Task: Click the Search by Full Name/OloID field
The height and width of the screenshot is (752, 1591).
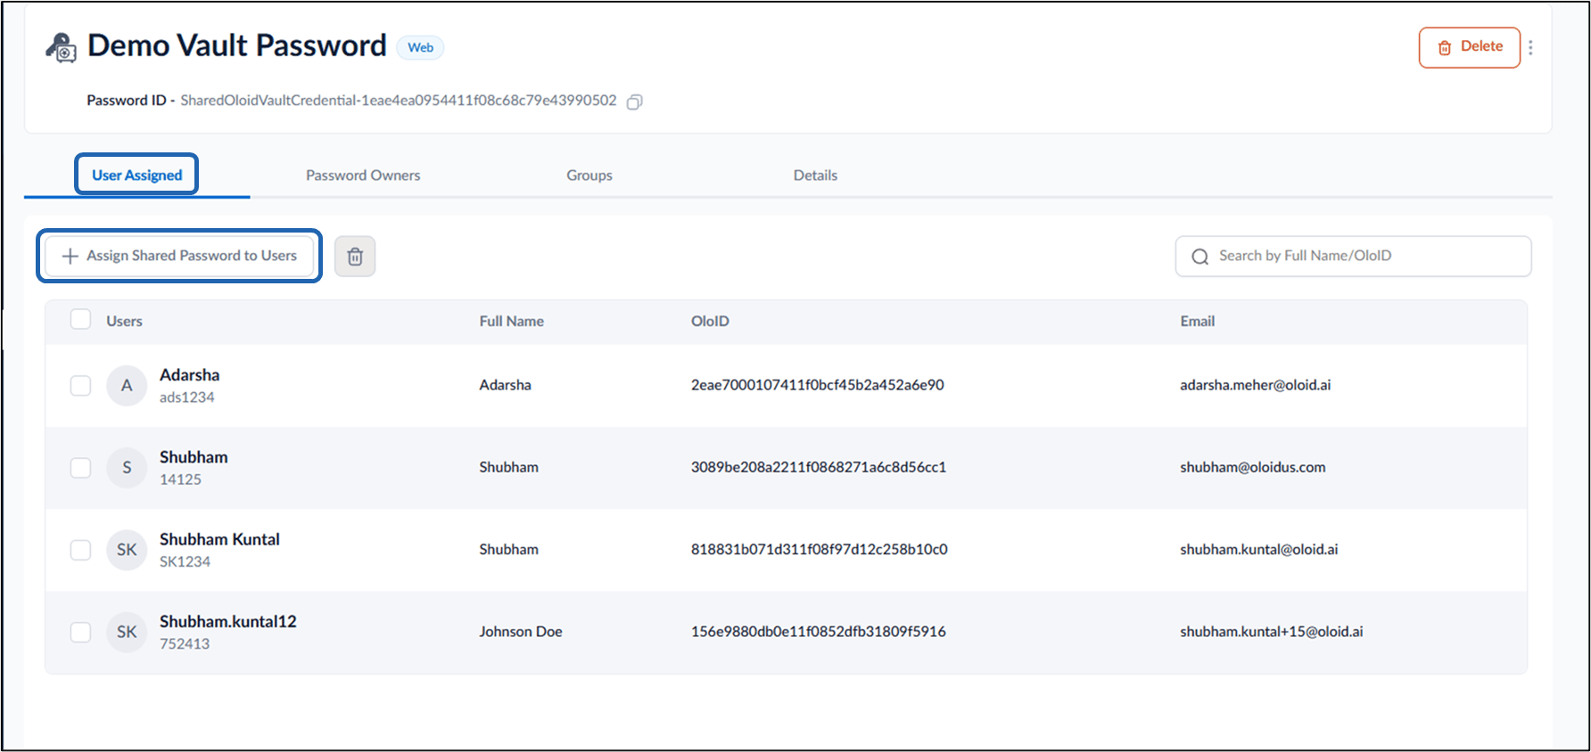Action: click(1353, 257)
